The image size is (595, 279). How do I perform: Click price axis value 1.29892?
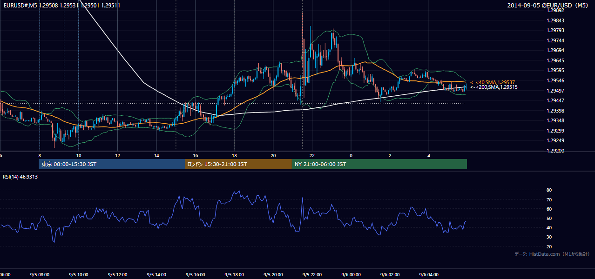[x=555, y=10]
